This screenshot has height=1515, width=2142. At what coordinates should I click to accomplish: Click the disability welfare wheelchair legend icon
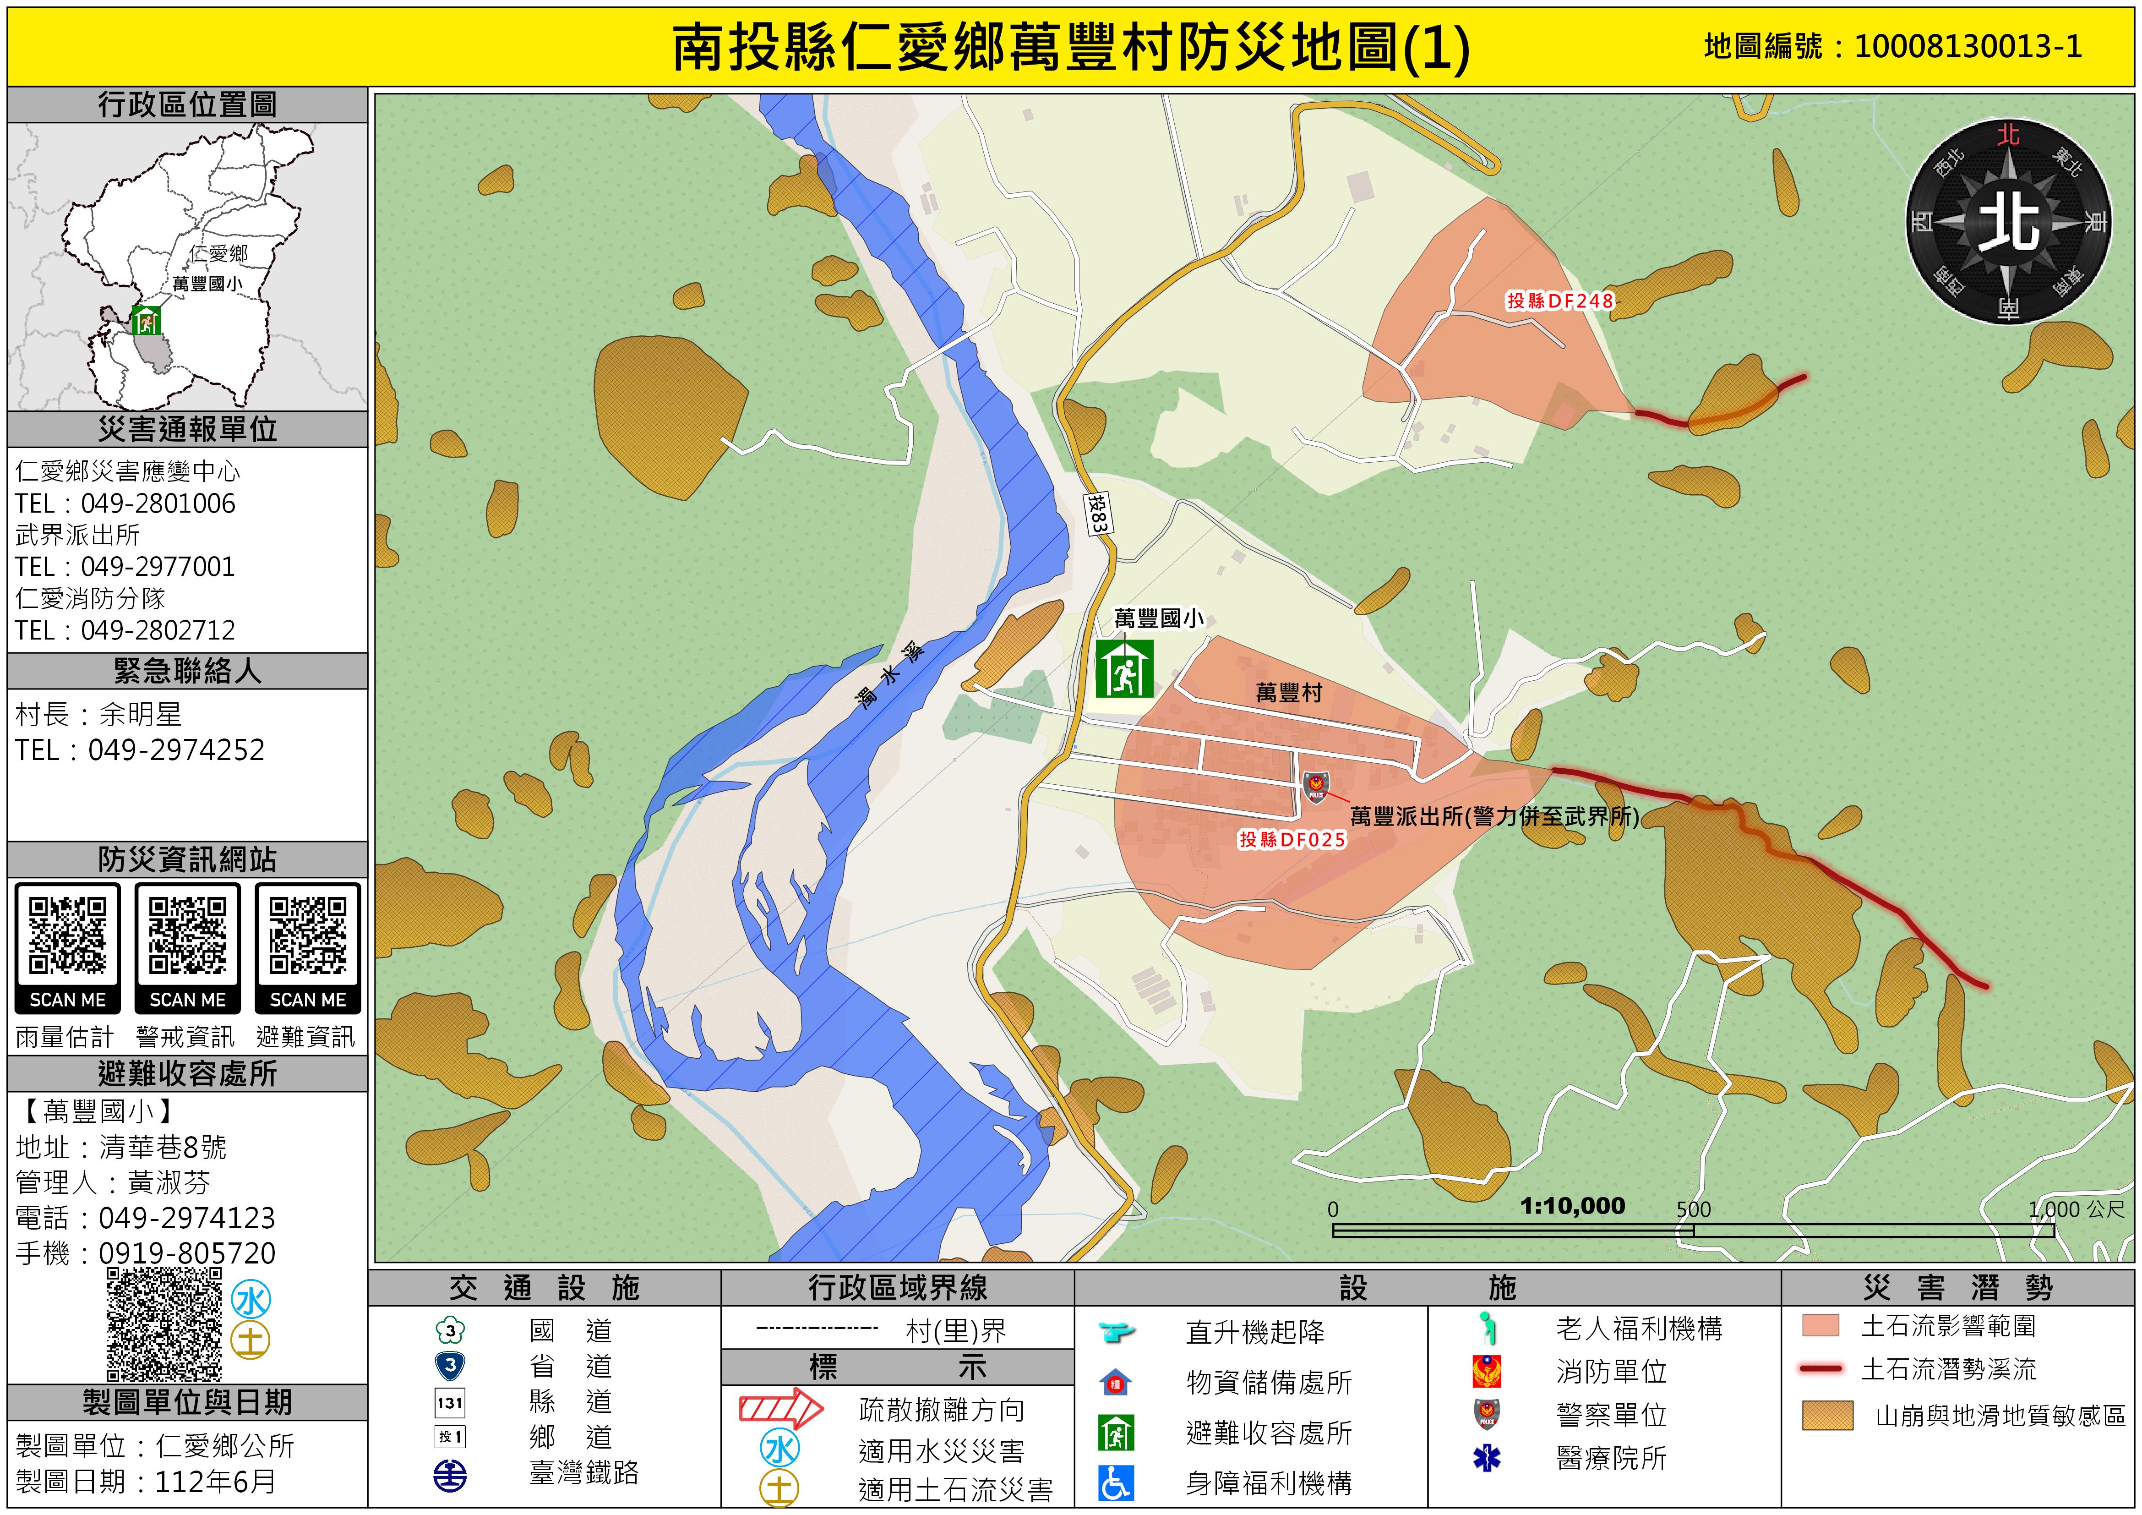tap(1116, 1483)
